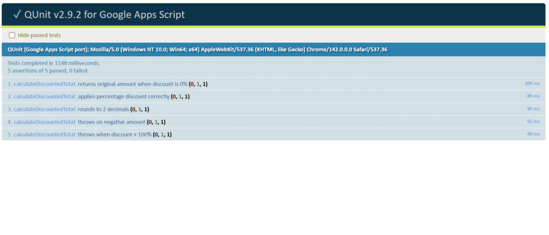Click the 92 ms runtime value
549x235 pixels.
533,122
